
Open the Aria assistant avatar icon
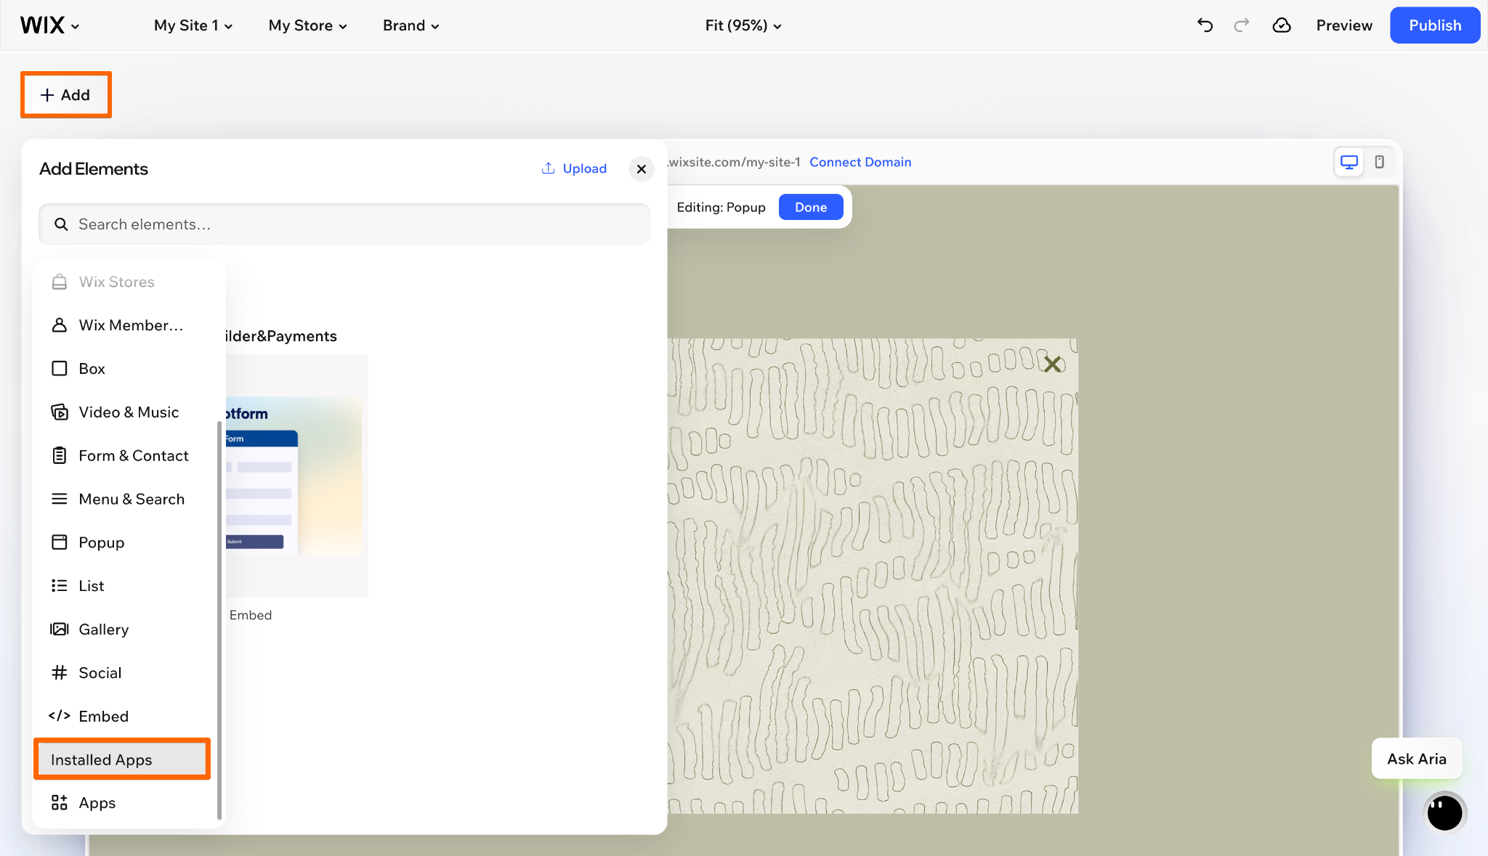point(1444,812)
